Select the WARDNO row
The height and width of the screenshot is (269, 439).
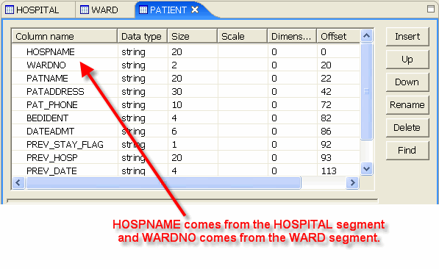pyautogui.click(x=186, y=65)
